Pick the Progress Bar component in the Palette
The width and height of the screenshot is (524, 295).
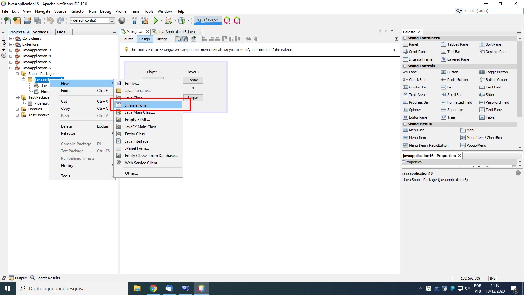[x=416, y=102]
